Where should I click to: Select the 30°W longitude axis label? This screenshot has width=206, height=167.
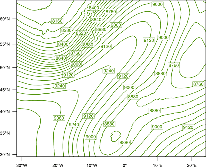[x=22, y=165]
